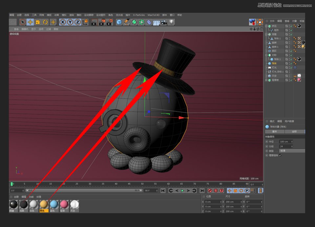Open the 类型 dropdown set to 标准
Viewport: 315px width, 227px height.
292,151
